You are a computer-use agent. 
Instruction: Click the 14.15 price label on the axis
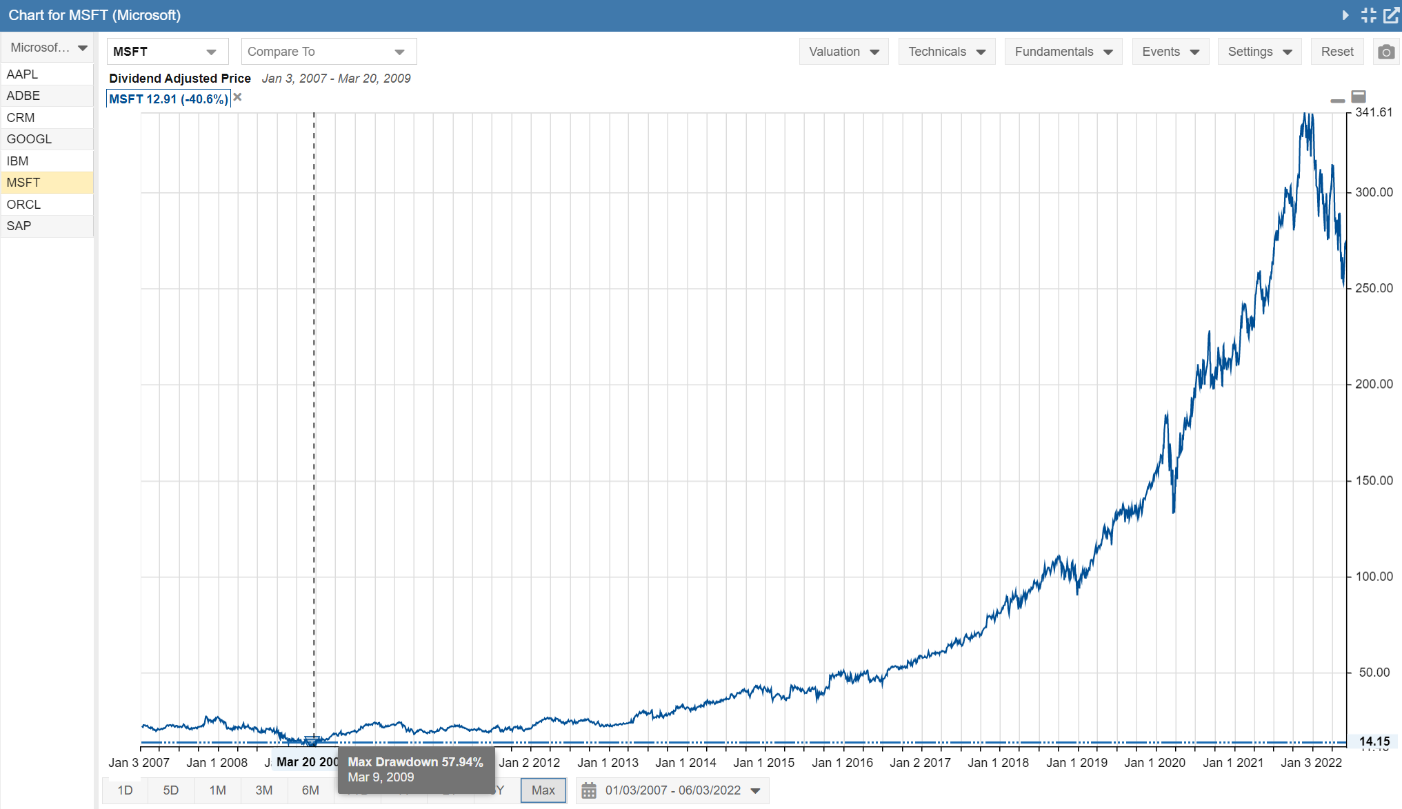[1374, 741]
